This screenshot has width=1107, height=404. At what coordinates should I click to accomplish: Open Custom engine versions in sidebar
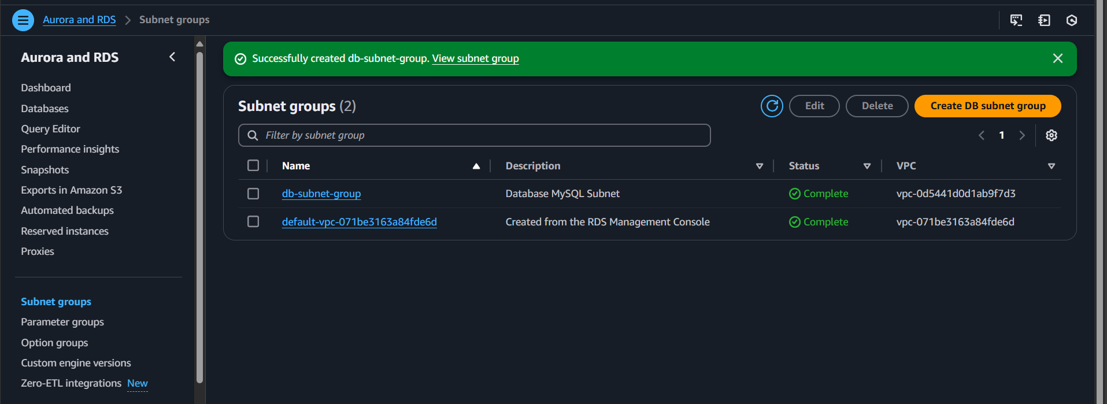point(76,363)
